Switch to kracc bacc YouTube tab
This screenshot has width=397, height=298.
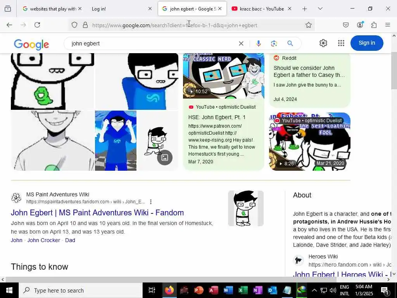coord(262,9)
